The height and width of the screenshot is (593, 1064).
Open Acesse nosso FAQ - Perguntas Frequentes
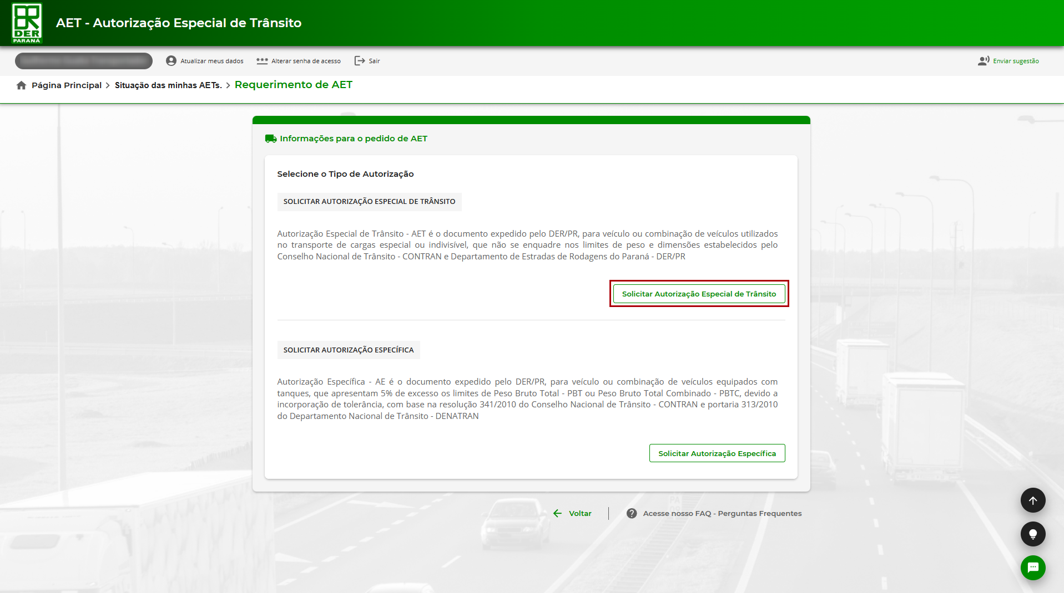722,514
